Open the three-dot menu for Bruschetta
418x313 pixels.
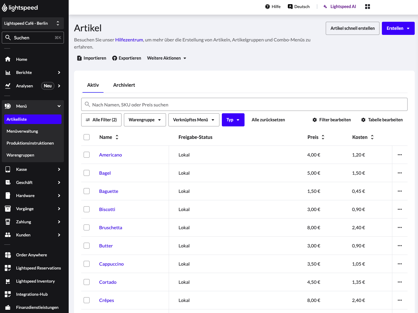400,227
